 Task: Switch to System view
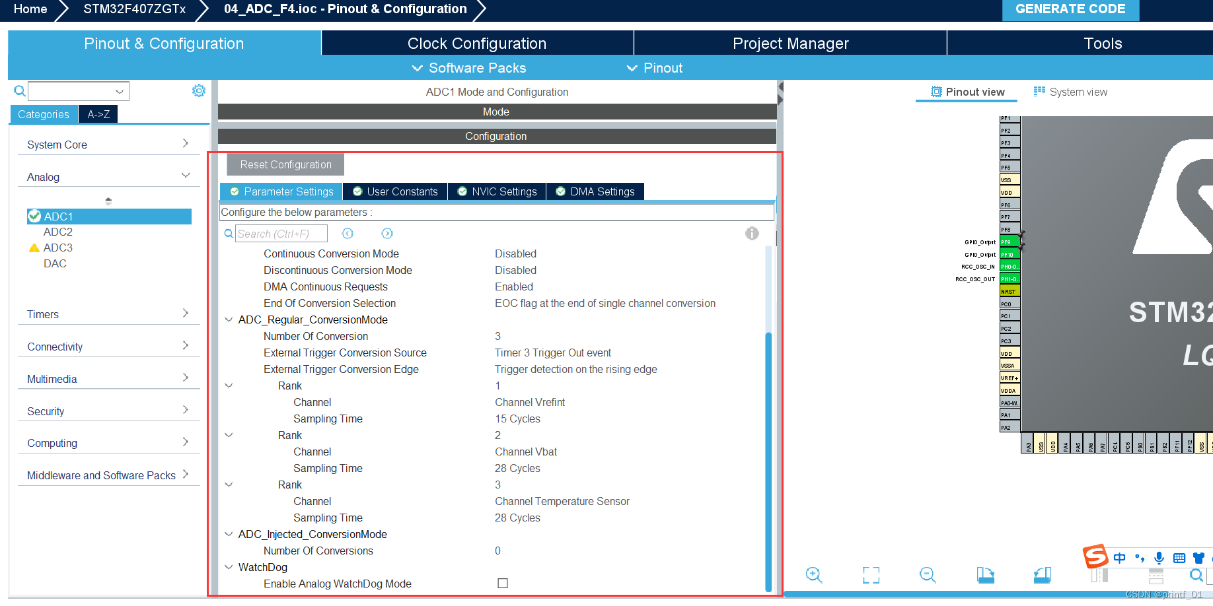(x=1070, y=92)
